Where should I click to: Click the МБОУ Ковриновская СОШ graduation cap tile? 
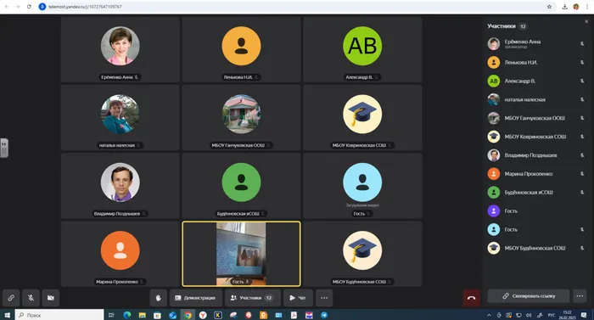click(362, 117)
